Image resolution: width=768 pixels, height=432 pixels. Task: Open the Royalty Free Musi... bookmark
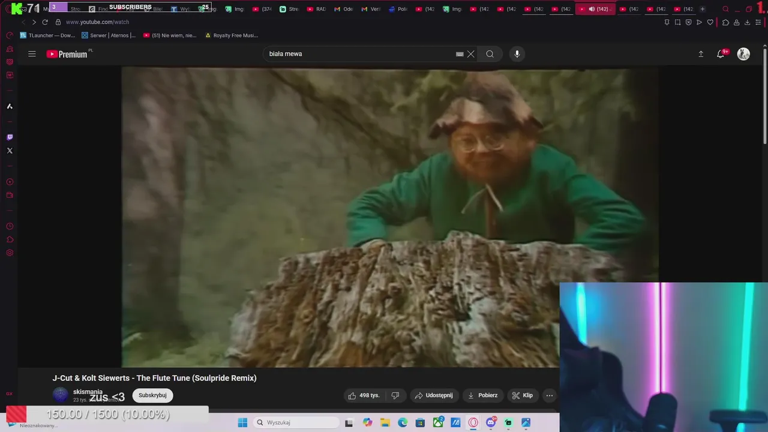(232, 35)
